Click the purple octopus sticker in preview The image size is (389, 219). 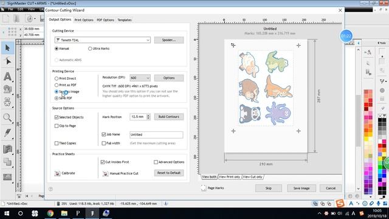click(x=278, y=114)
